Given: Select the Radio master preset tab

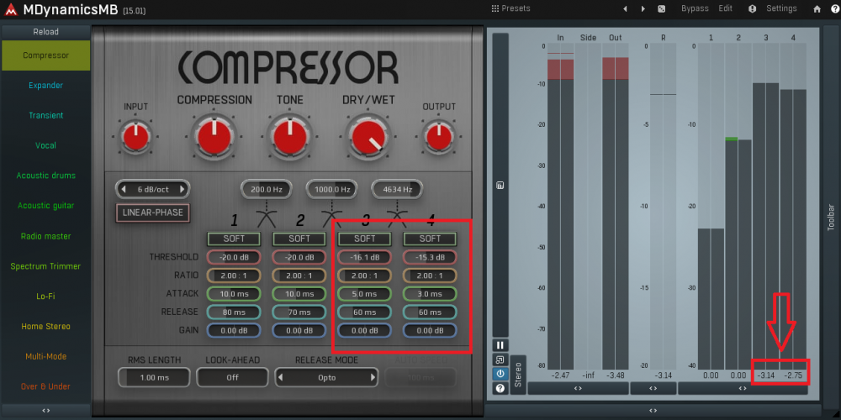Looking at the screenshot, I should 45,236.
